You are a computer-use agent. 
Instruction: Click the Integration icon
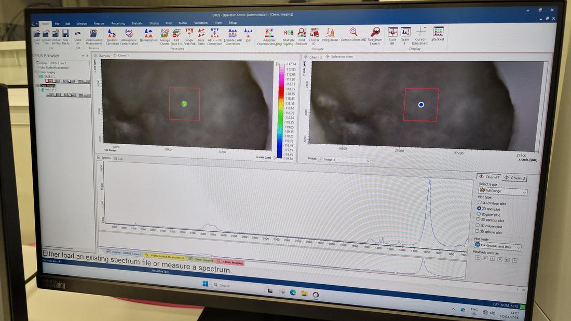point(330,34)
